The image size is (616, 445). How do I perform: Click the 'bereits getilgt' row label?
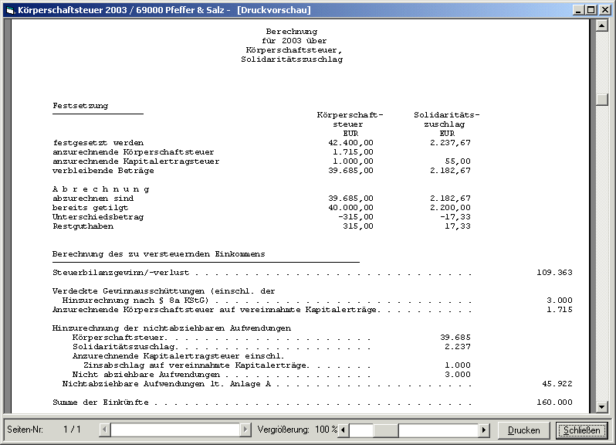pyautogui.click(x=90, y=208)
